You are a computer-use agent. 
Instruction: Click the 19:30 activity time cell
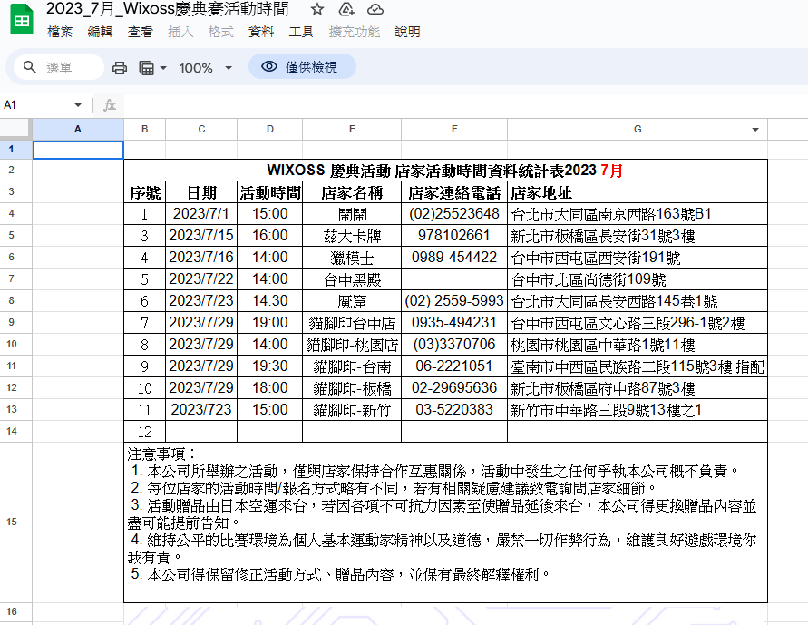(270, 366)
